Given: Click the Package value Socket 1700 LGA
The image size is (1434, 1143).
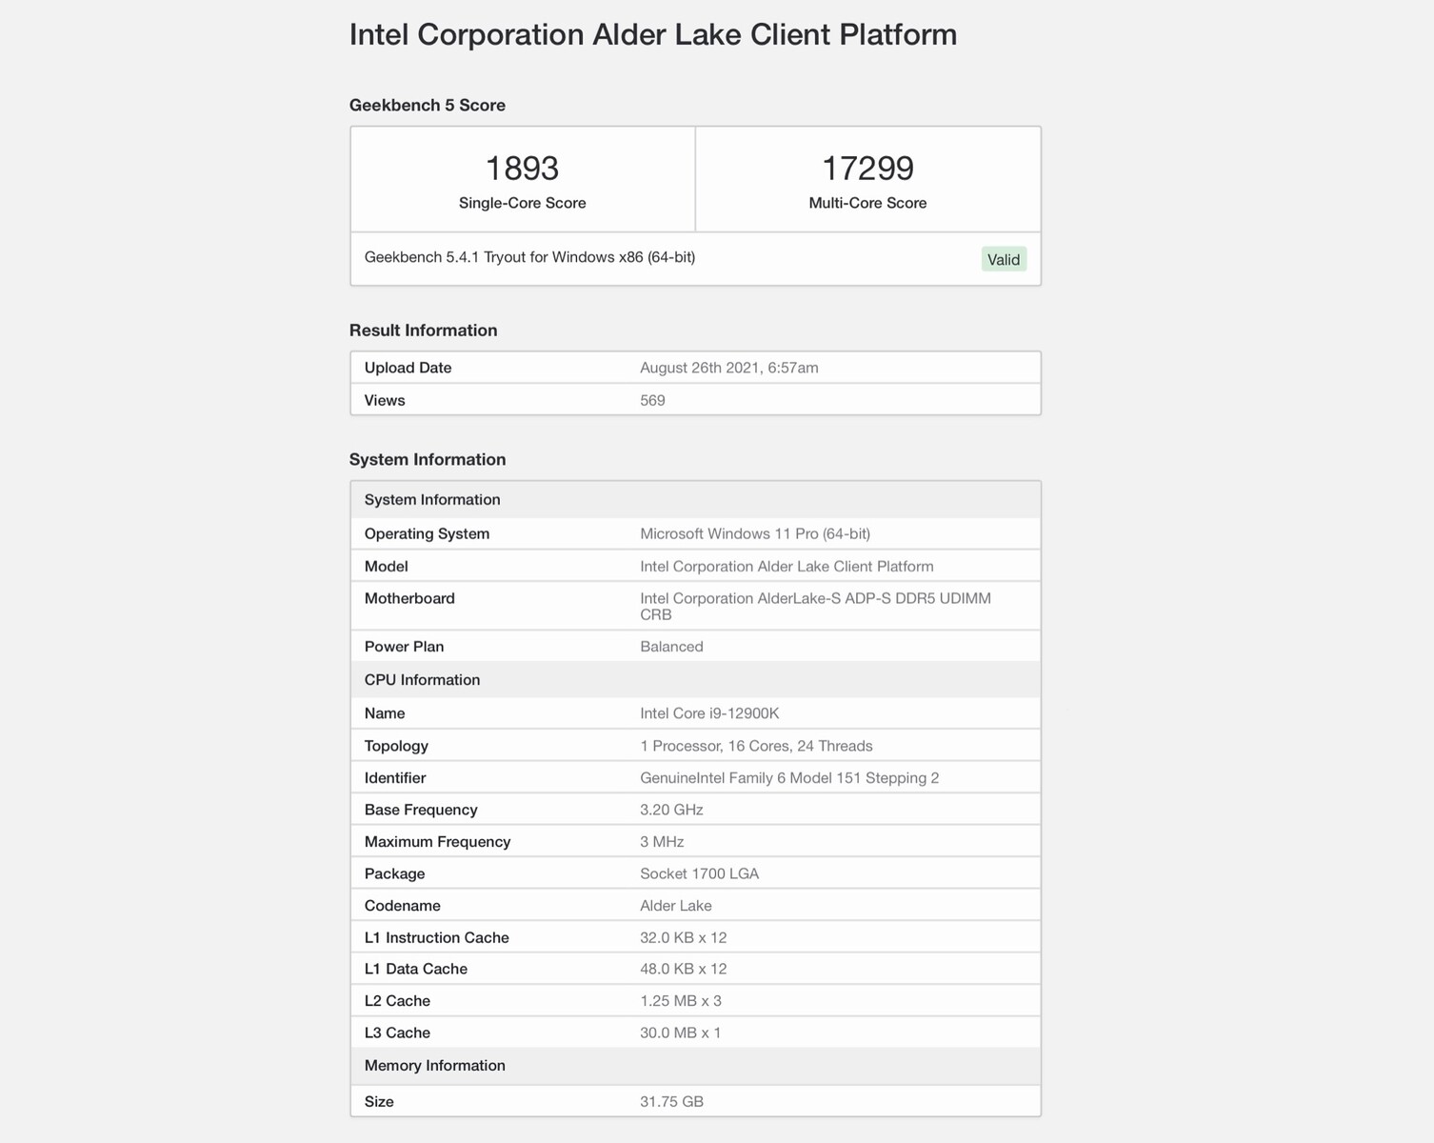Looking at the screenshot, I should (x=699, y=873).
